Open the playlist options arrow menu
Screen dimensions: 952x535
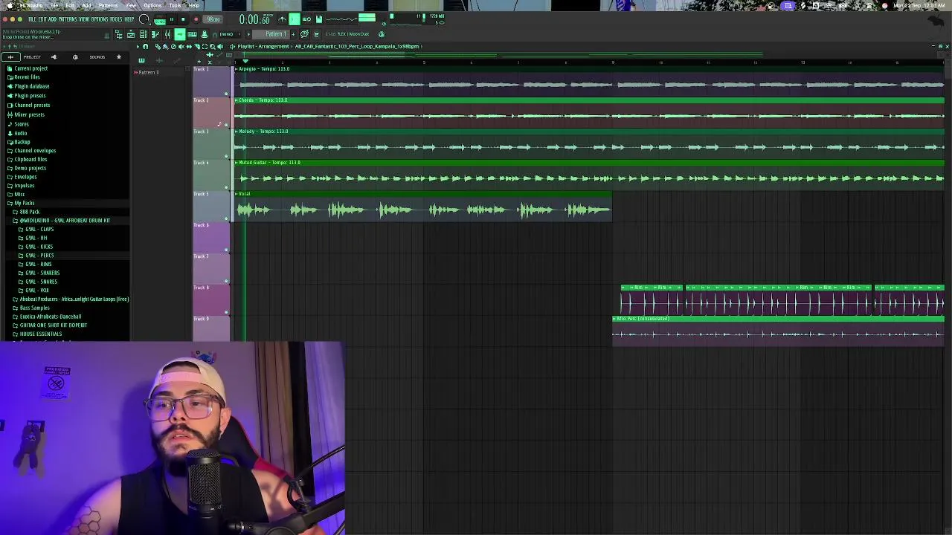[x=138, y=46]
